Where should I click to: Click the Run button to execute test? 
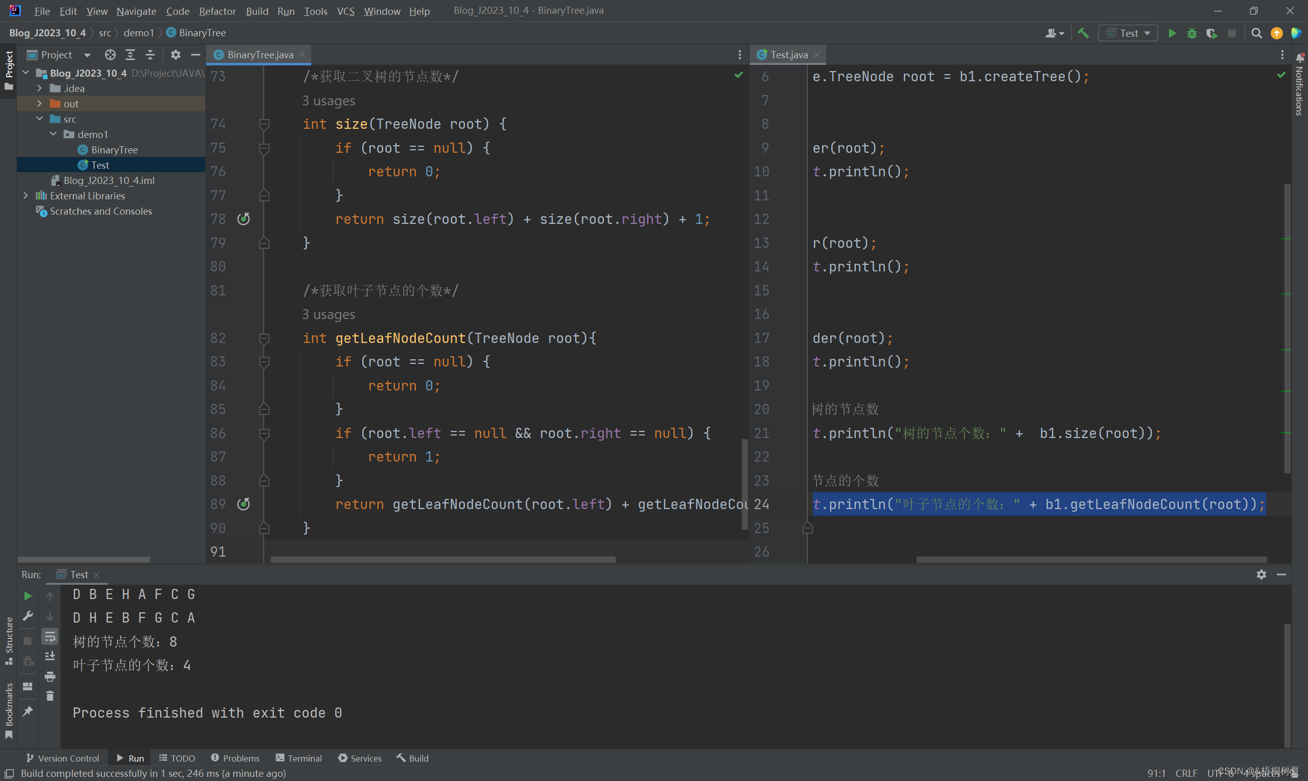click(x=1173, y=33)
